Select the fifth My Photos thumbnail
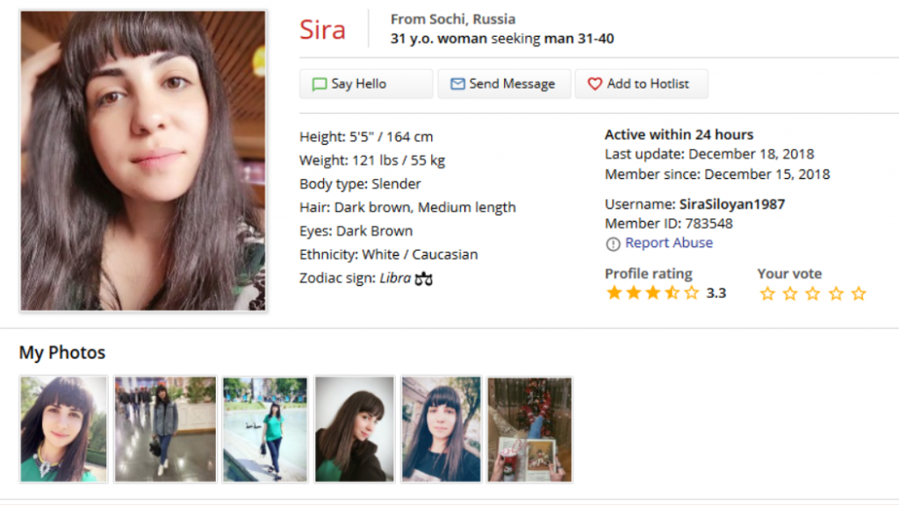This screenshot has width=899, height=505. pos(441,429)
